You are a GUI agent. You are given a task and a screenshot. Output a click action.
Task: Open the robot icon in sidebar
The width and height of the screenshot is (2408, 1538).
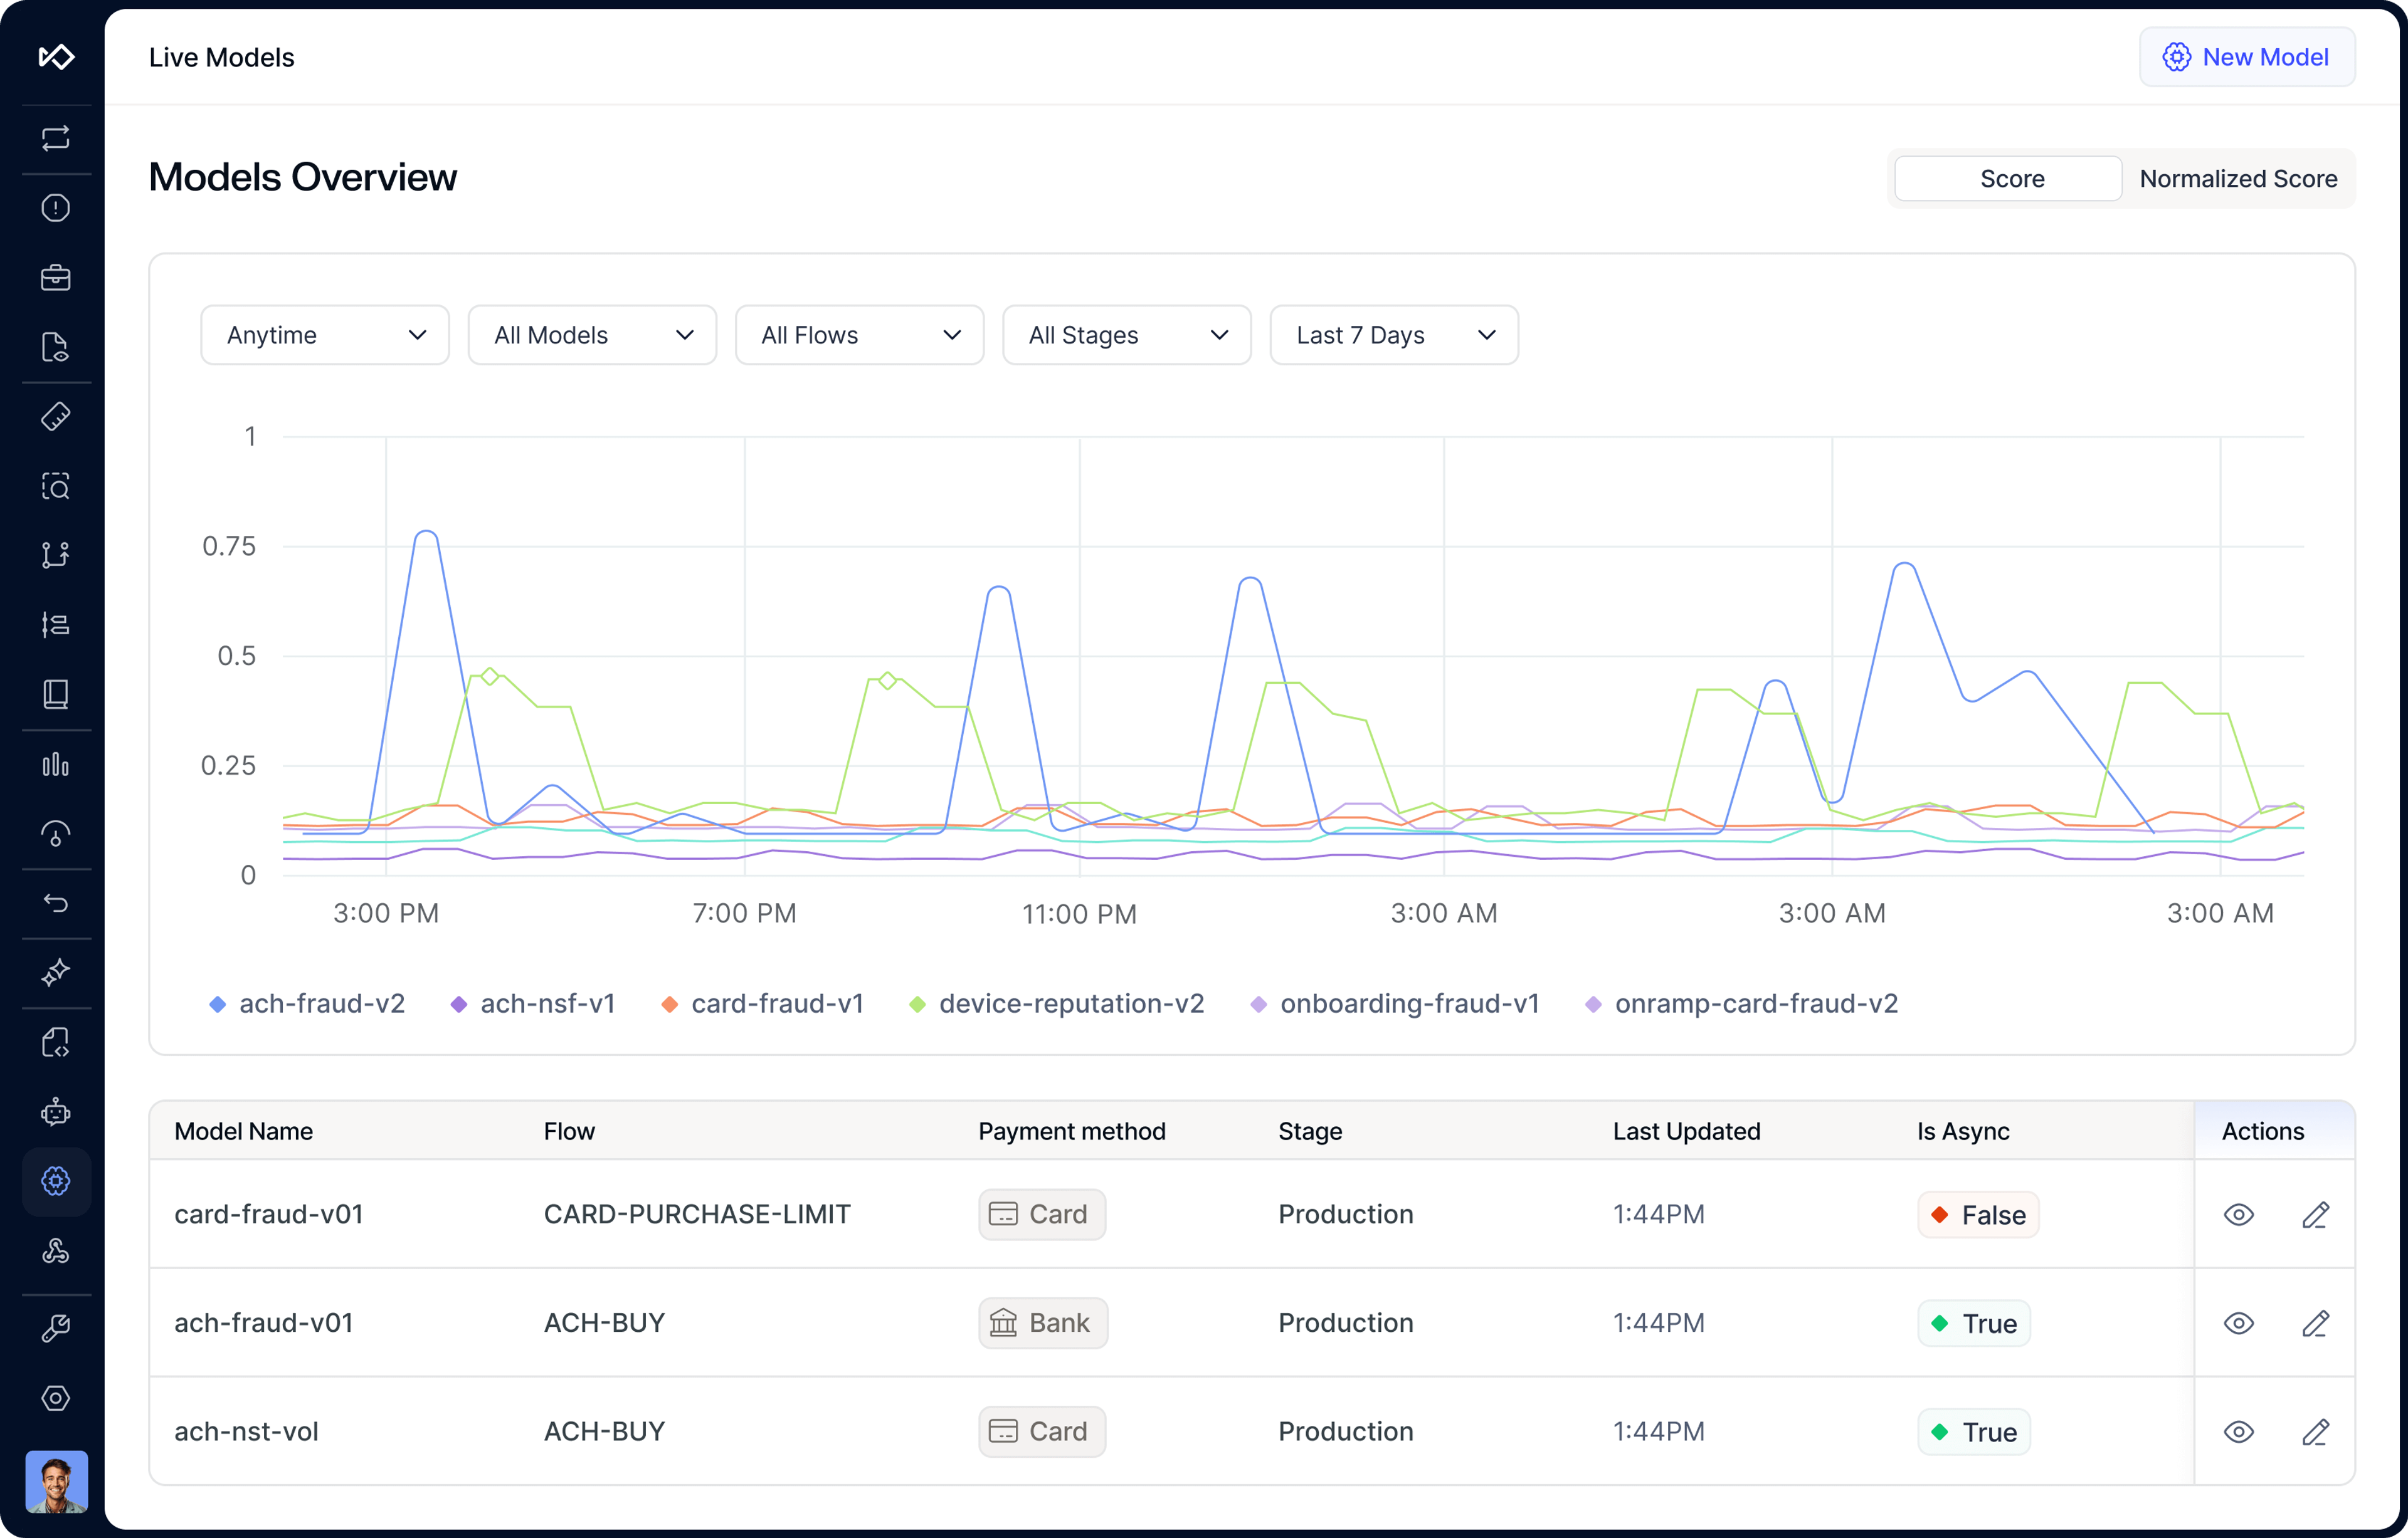point(56,1111)
